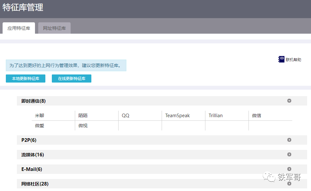Select the 陌陌 application entry
The image size is (311, 191).
[x=83, y=116]
